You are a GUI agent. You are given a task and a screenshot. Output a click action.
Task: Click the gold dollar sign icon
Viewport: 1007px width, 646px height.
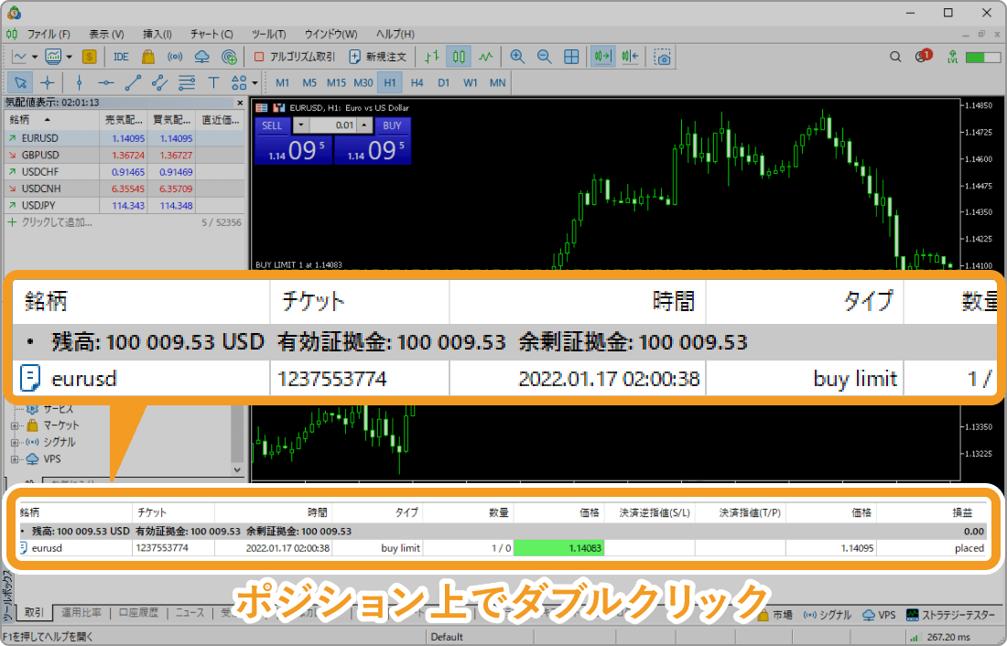(x=90, y=57)
